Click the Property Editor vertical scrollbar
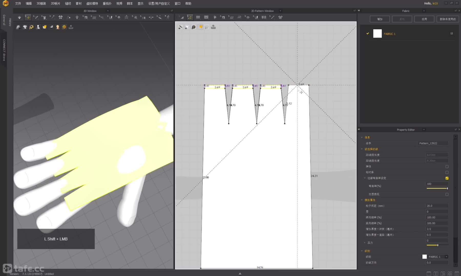The width and height of the screenshot is (461, 276). click(455, 201)
